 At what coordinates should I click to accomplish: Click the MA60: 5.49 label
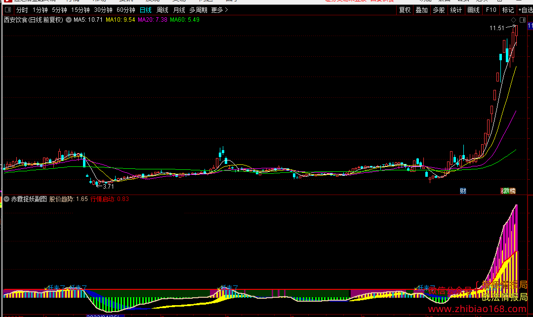(x=185, y=20)
